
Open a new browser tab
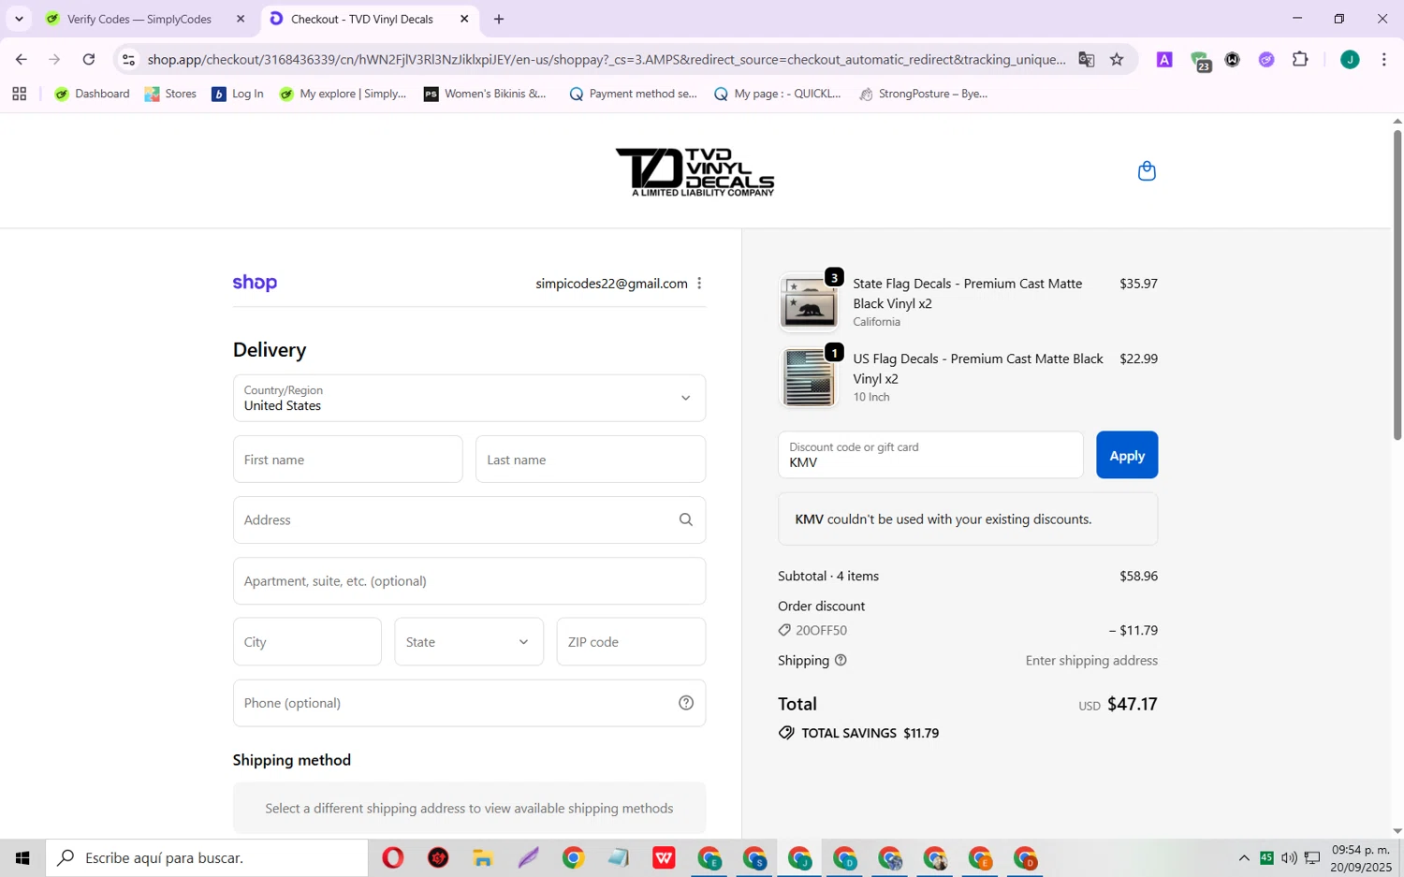pyautogui.click(x=499, y=19)
